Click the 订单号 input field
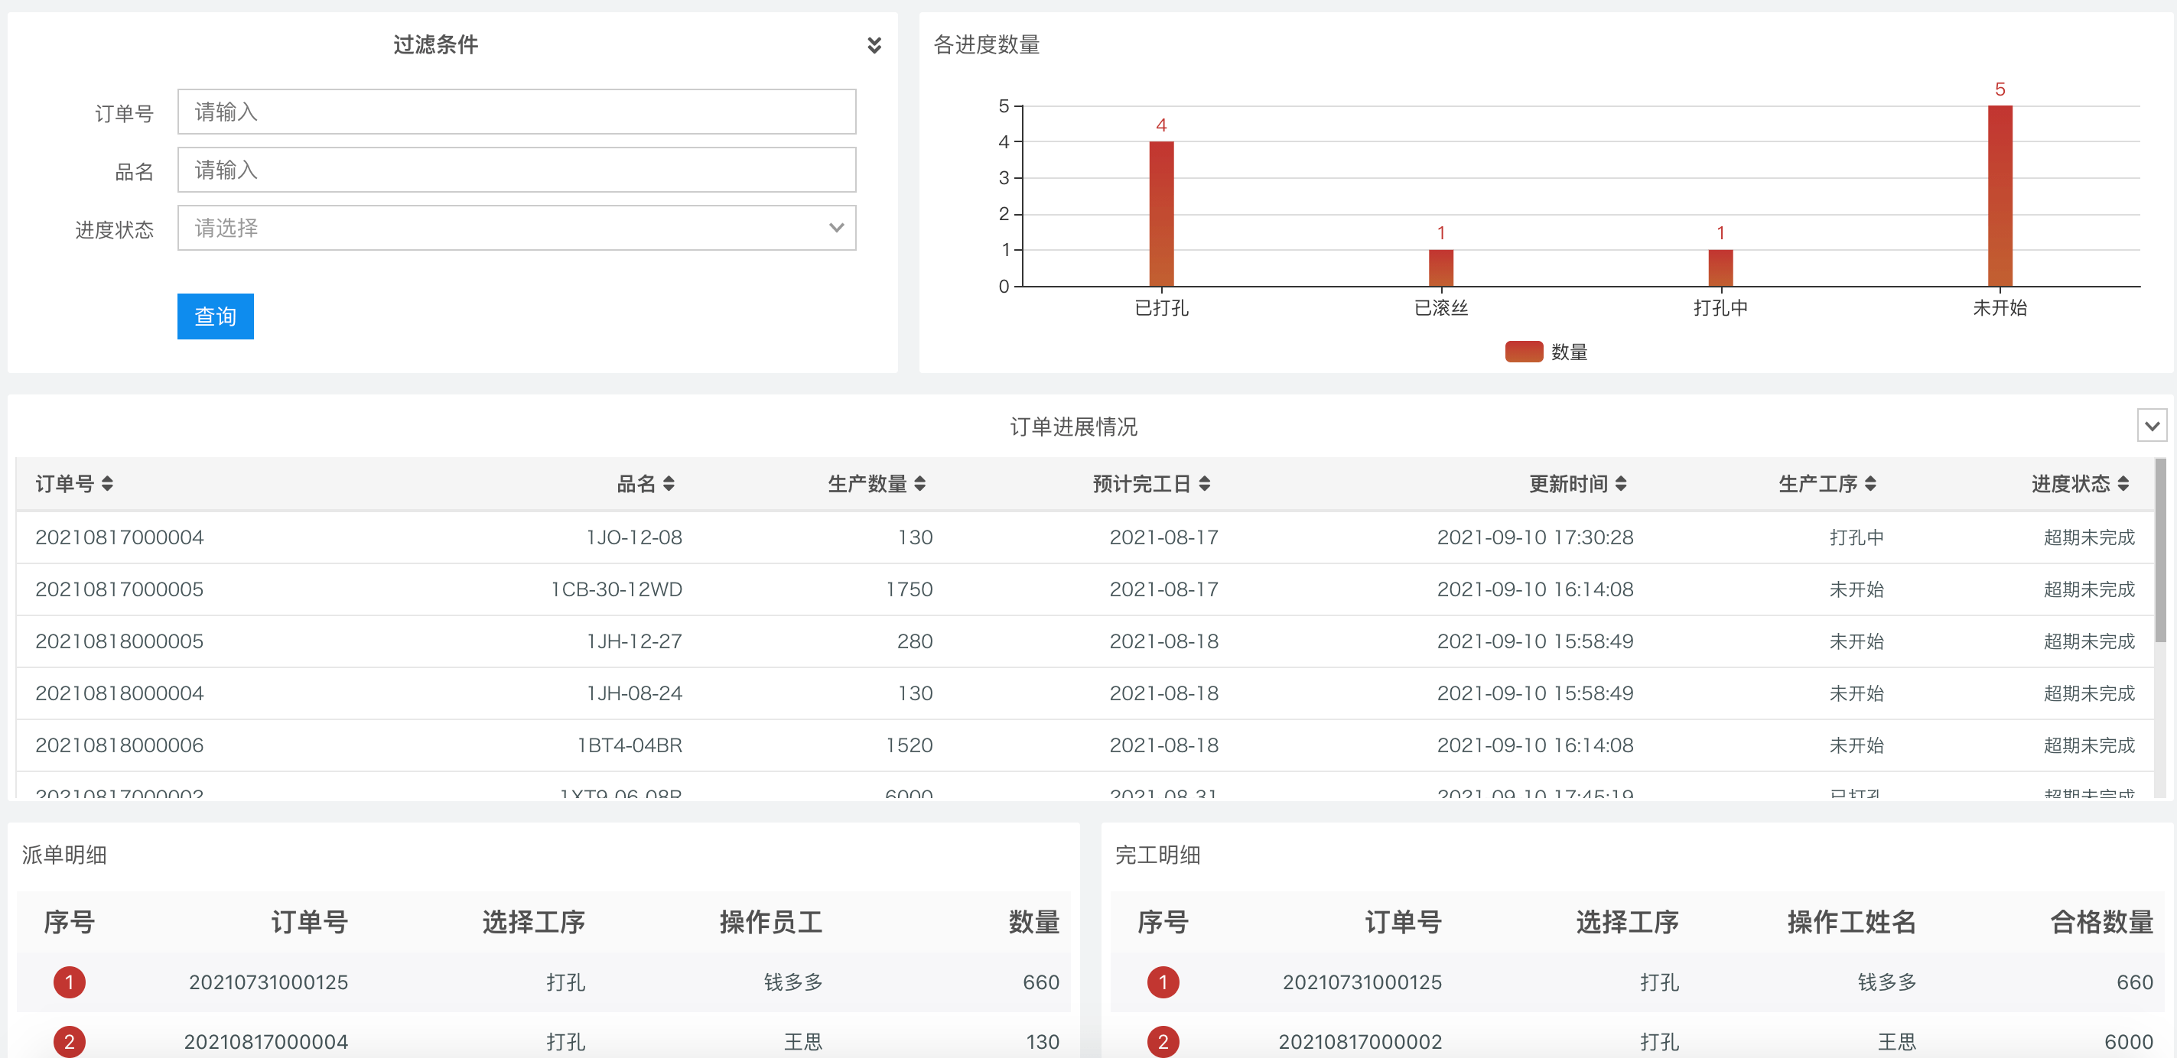 tap(516, 111)
